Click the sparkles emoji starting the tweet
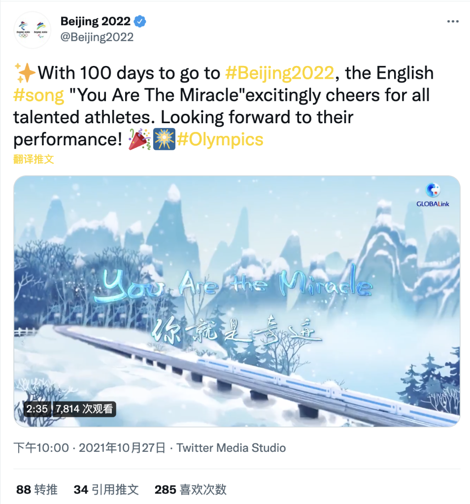This screenshot has height=504, width=470. pyautogui.click(x=25, y=73)
